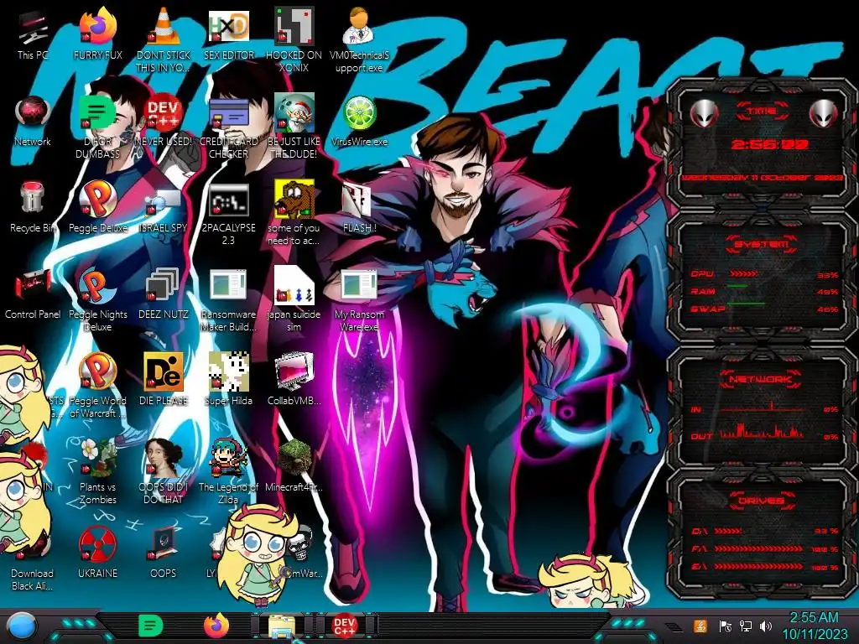Open the CollabVMB... monitor icon

[294, 372]
